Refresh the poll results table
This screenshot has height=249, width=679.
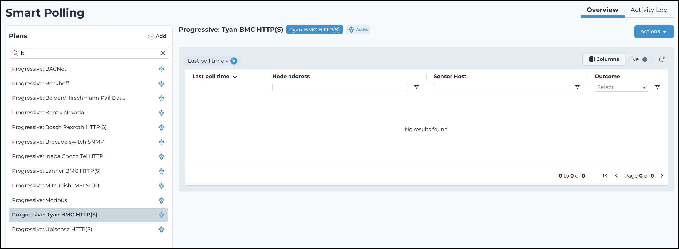tap(662, 59)
